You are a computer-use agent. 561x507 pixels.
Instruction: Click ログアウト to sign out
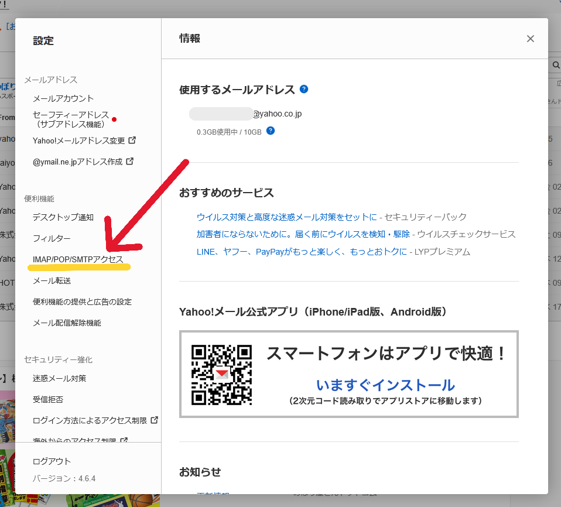[52, 461]
